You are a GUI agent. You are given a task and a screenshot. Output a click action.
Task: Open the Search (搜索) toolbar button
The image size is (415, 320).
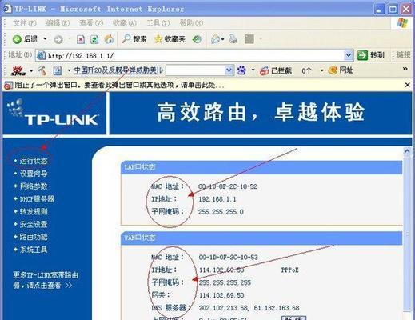pos(134,39)
